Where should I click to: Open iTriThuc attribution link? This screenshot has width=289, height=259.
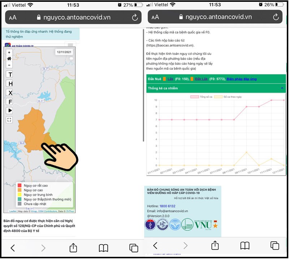[70, 211]
